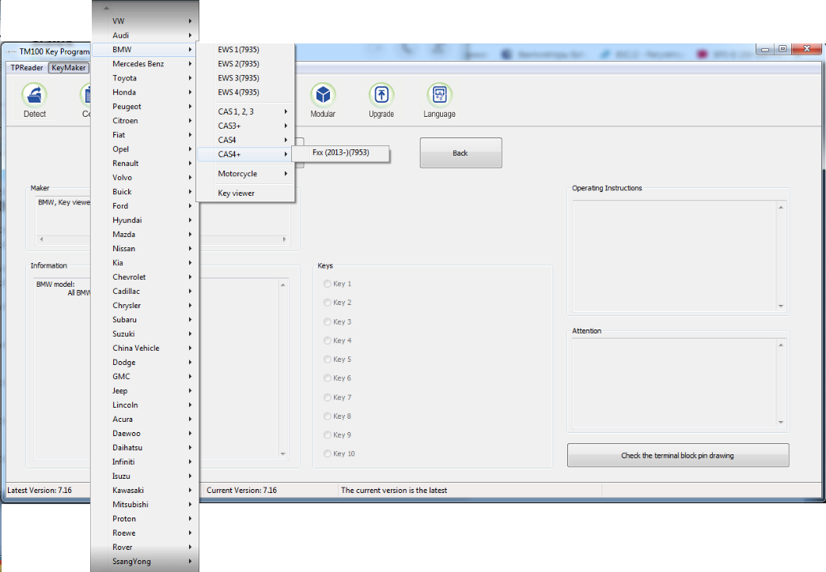This screenshot has height=572, width=826.
Task: Expand the China Vehicle submenu
Action: [x=145, y=348]
